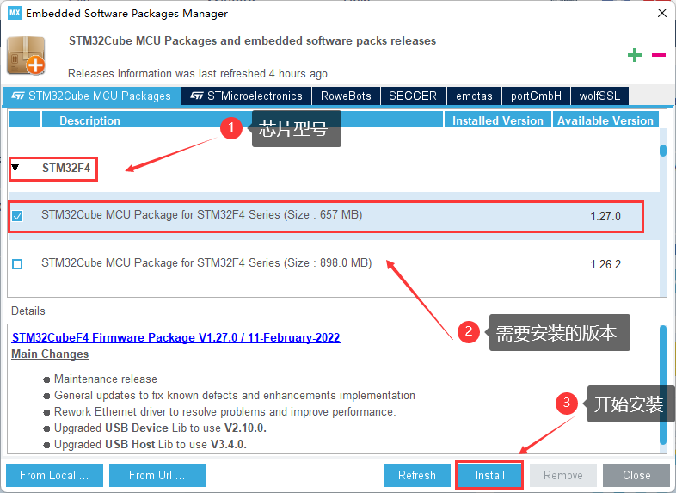Viewport: 676px width, 493px height.
Task: Click the pink minus collapse-all icon
Action: [658, 55]
